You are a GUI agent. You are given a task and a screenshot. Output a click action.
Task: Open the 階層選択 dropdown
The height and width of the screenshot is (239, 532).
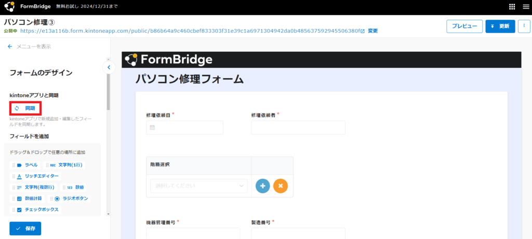click(x=198, y=186)
